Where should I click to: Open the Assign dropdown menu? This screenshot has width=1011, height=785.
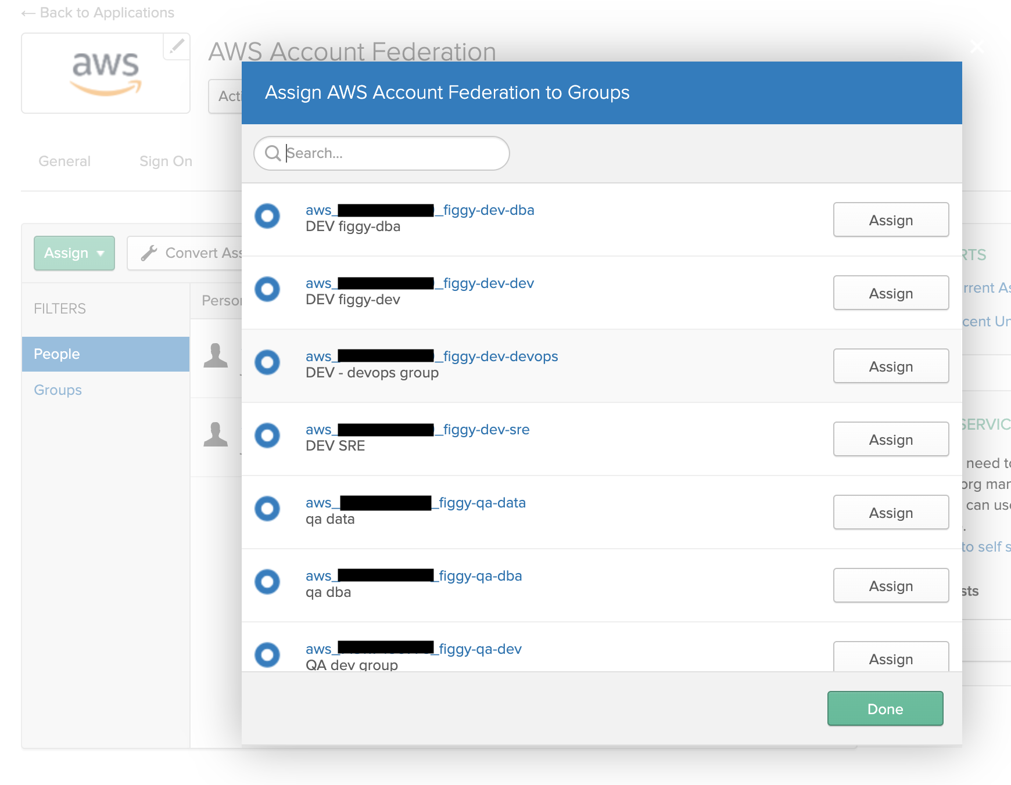(74, 253)
